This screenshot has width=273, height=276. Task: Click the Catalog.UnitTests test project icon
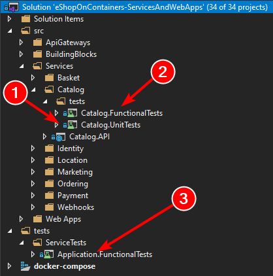(x=72, y=125)
